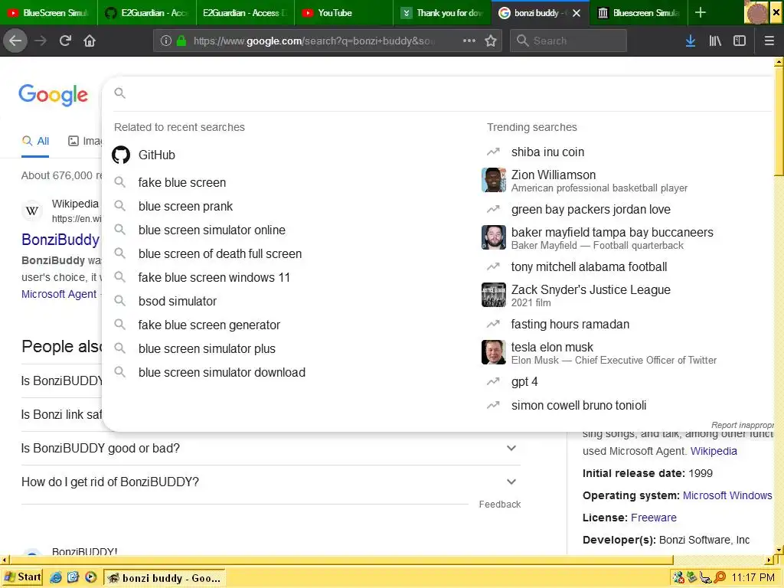The image size is (784, 588).
Task: Switch to the Thank you for download tab
Action: (443, 12)
